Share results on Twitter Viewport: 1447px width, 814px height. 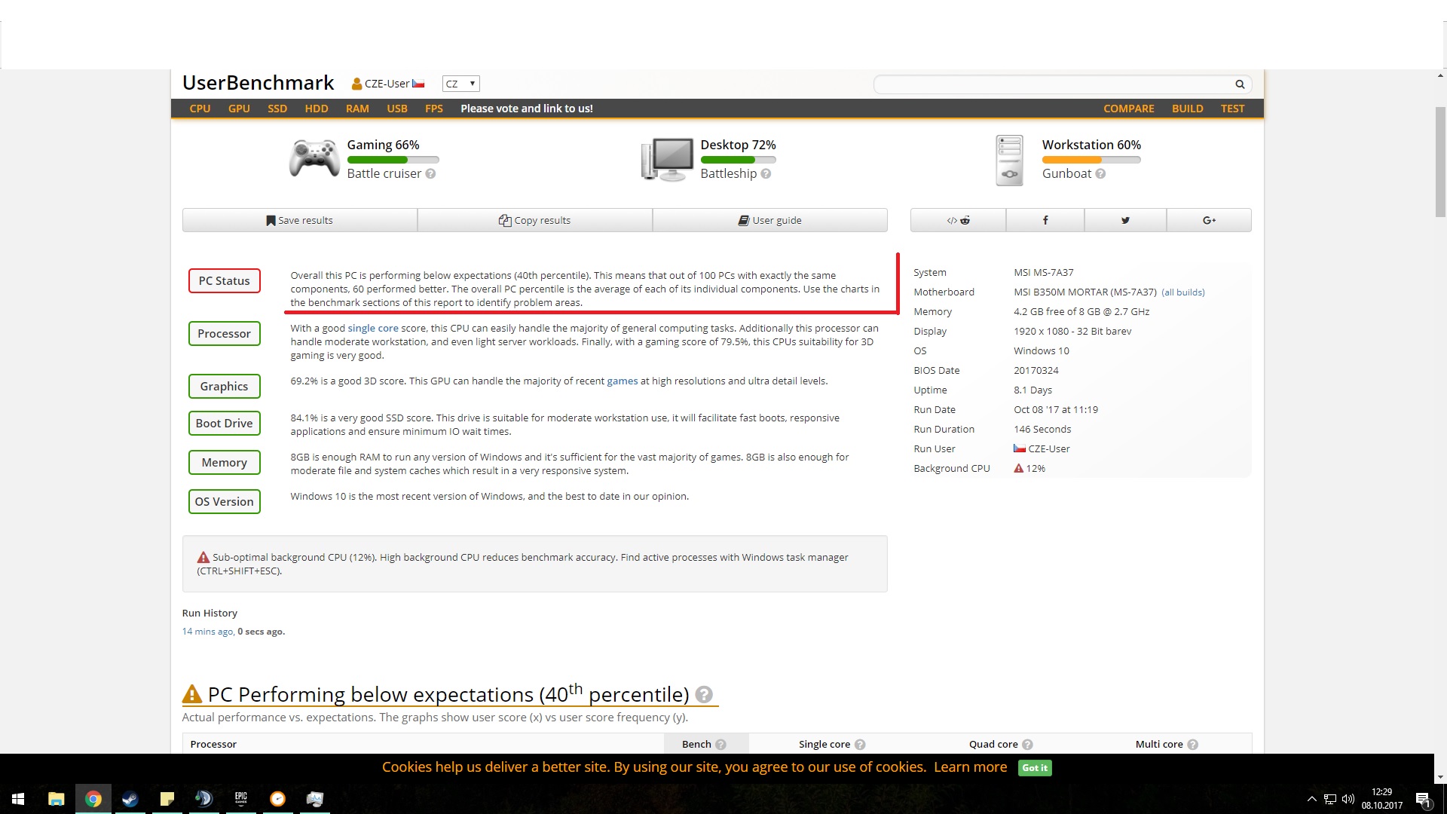pos(1125,220)
